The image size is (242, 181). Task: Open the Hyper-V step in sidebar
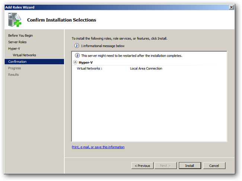click(x=14, y=48)
